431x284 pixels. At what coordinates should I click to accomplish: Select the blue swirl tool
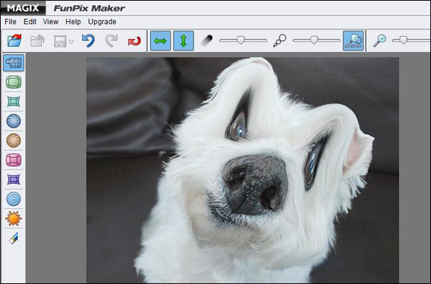pyautogui.click(x=13, y=121)
